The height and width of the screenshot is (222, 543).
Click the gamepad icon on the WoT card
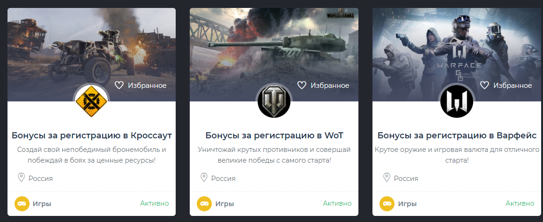point(204,204)
